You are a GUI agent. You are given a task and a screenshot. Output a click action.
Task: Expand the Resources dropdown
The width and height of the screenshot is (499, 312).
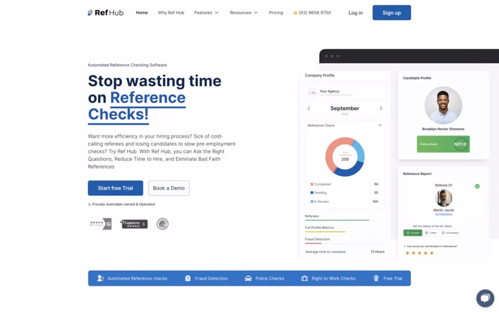pos(243,12)
